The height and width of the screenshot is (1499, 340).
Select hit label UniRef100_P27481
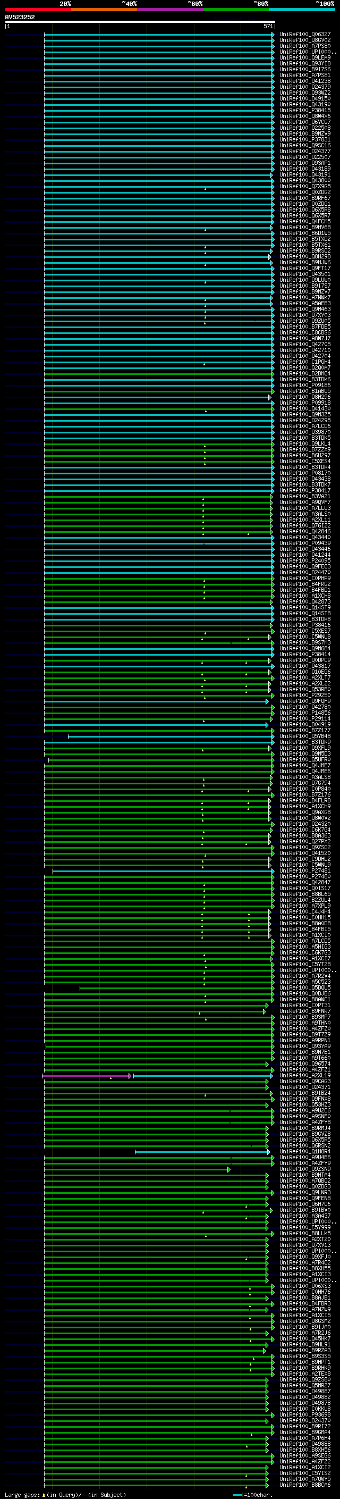click(305, 870)
